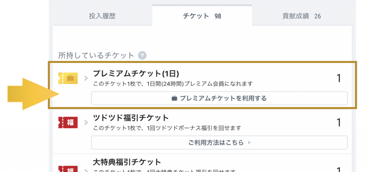Screen dimensions: 368x172
Task: Click the premium ticket description text
Action: click(x=173, y=84)
